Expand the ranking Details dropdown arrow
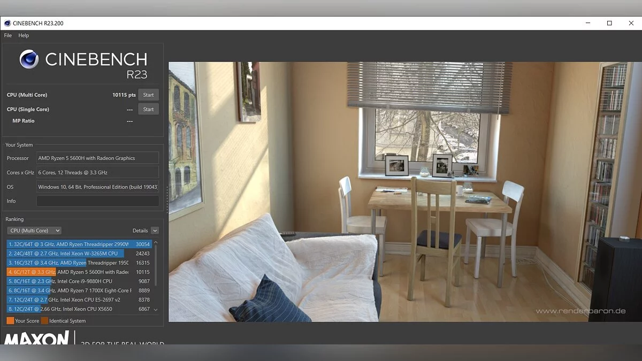The image size is (642, 361). click(x=155, y=231)
